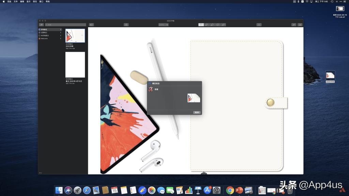Select the pen tool in toolbar
The image size is (349, 196).
[207, 24]
